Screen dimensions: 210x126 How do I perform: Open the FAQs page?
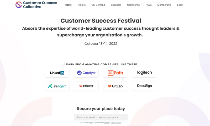click(149, 5)
